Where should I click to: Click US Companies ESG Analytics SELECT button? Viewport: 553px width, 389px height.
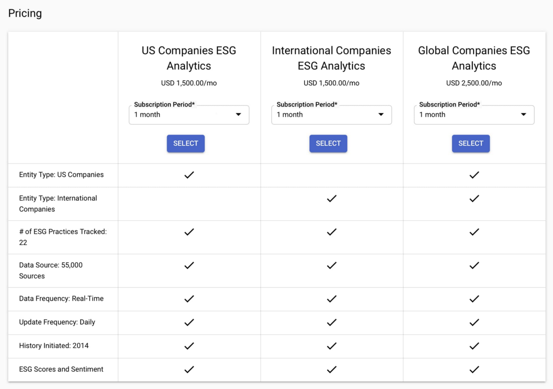click(x=186, y=143)
